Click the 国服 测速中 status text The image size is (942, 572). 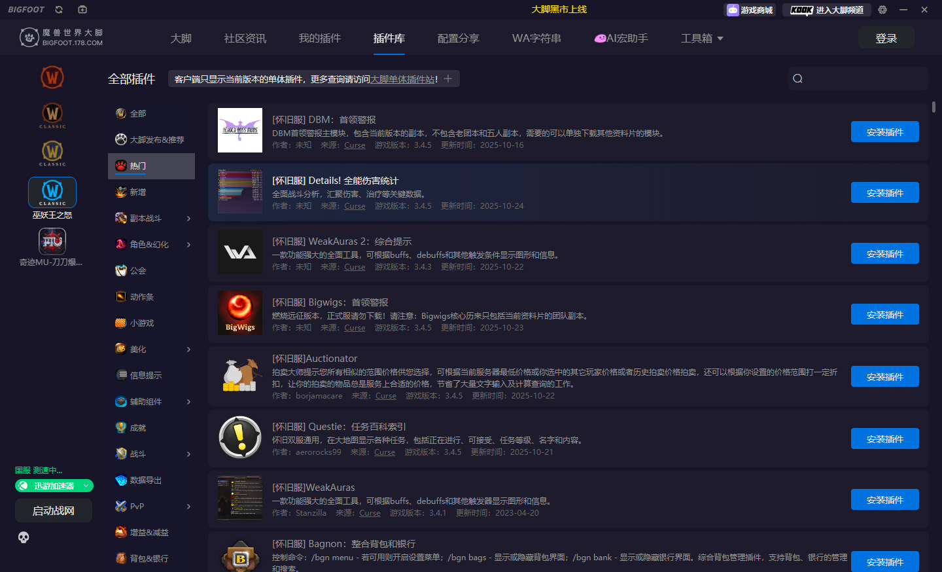coord(39,470)
